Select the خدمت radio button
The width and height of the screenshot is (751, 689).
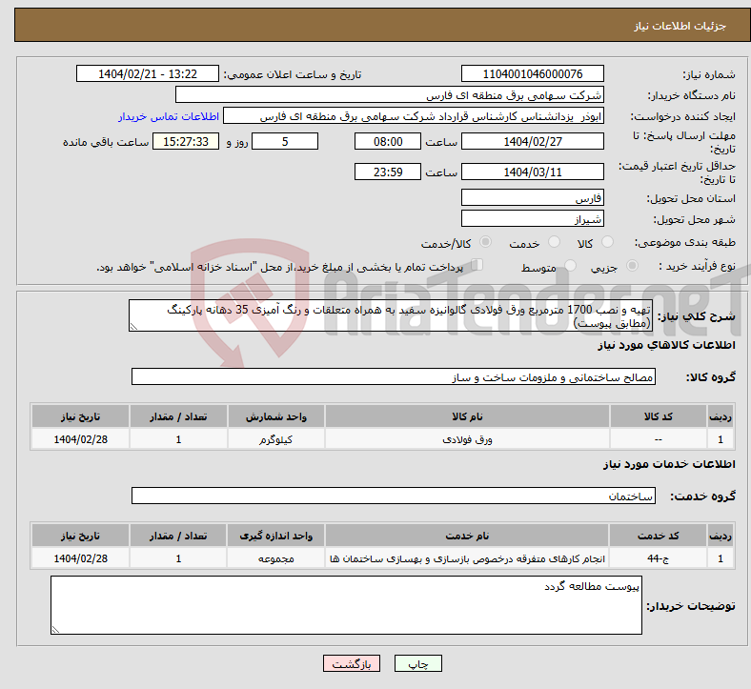click(x=554, y=242)
